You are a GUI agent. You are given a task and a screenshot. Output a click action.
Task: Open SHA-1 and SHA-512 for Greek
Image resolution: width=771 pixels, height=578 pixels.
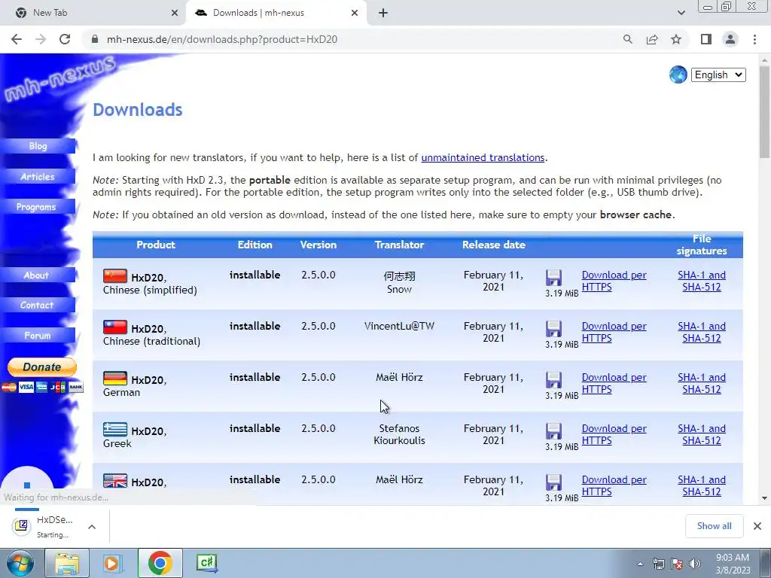(x=702, y=434)
